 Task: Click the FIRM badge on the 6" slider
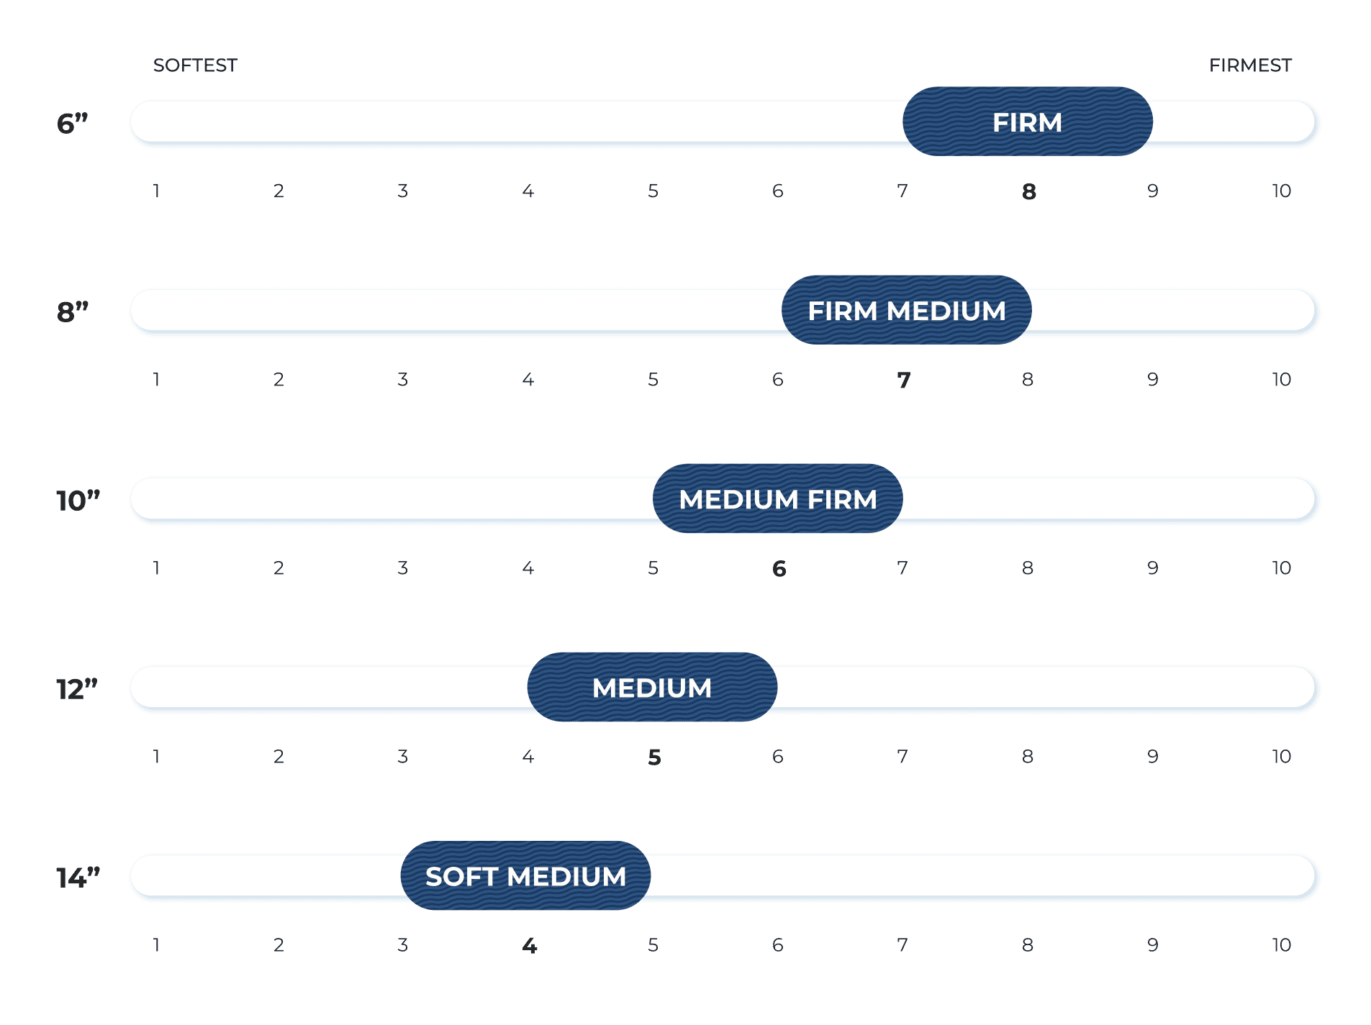[1027, 122]
